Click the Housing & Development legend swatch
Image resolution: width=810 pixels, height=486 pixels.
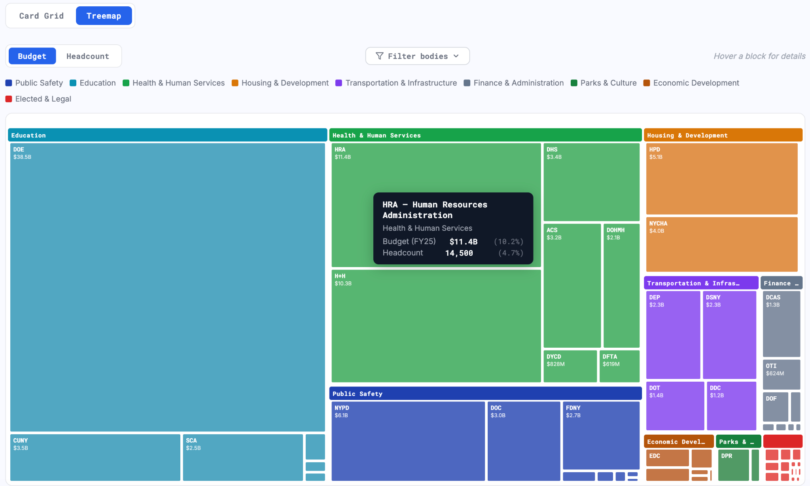(235, 83)
